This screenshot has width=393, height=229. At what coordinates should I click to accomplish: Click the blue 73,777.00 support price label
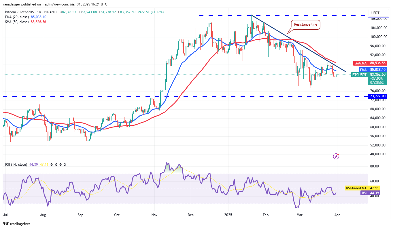(x=377, y=96)
